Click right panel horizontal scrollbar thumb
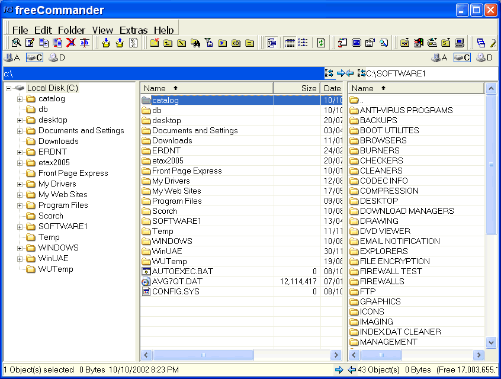This screenshot has width=501, height=379. 381,355
